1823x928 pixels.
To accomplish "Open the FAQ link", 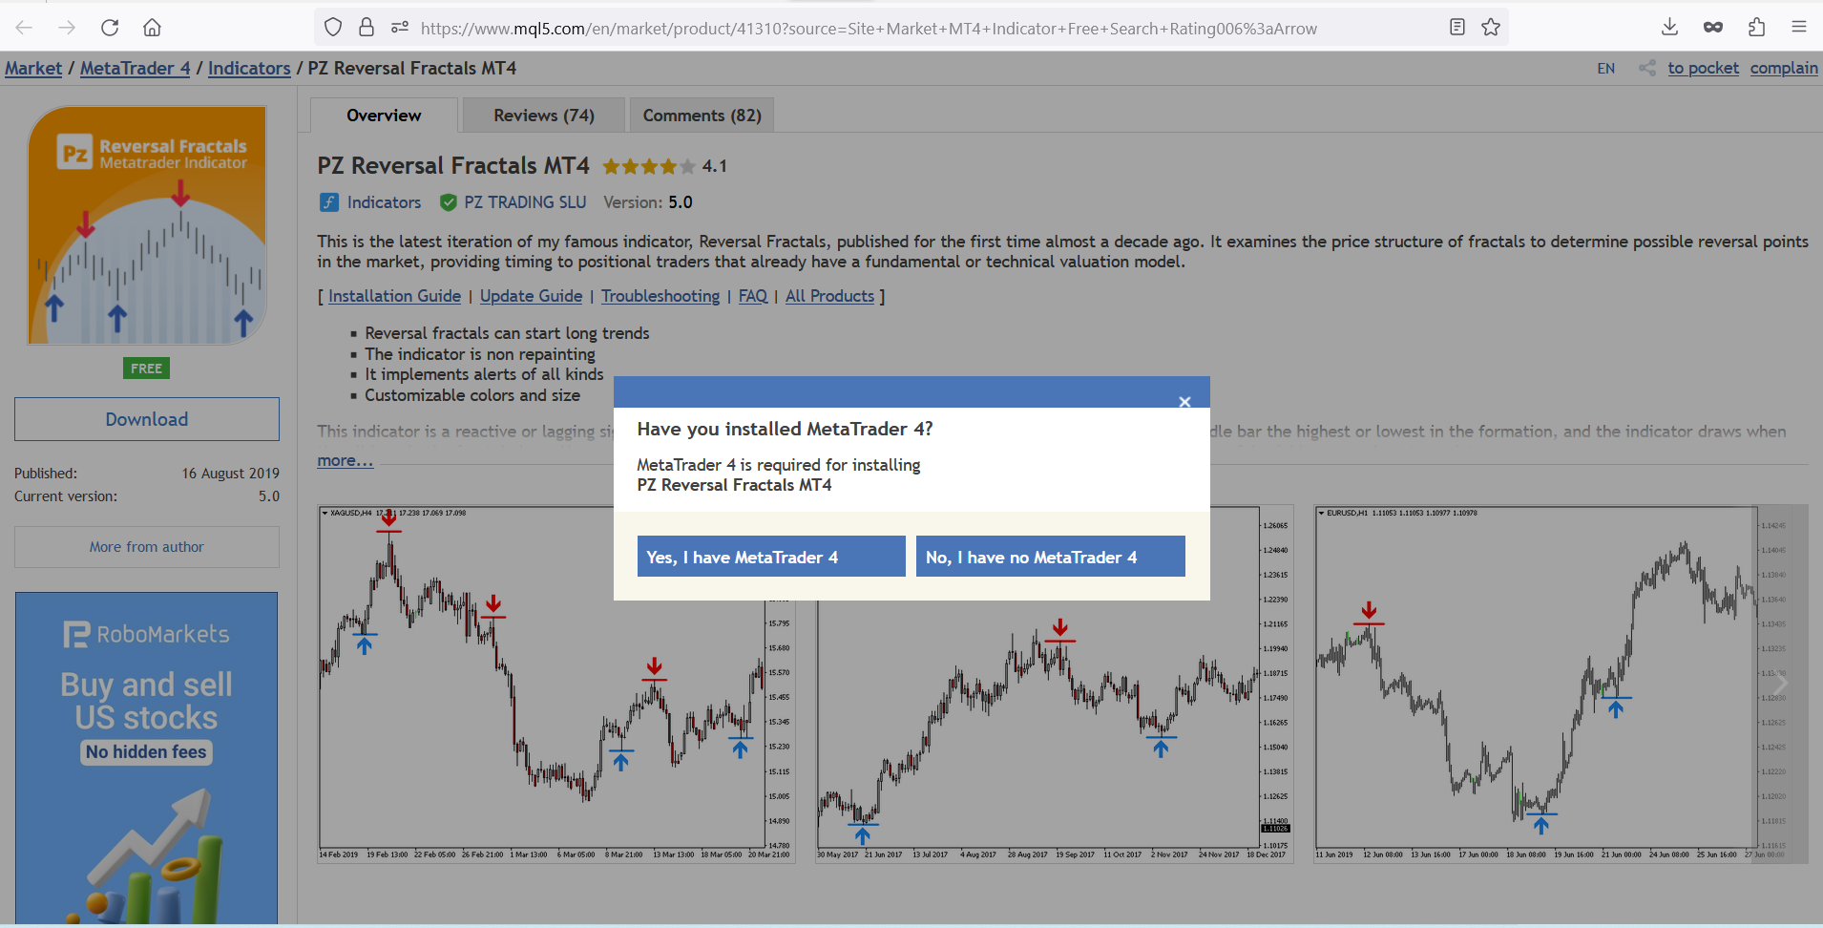I will click(753, 296).
